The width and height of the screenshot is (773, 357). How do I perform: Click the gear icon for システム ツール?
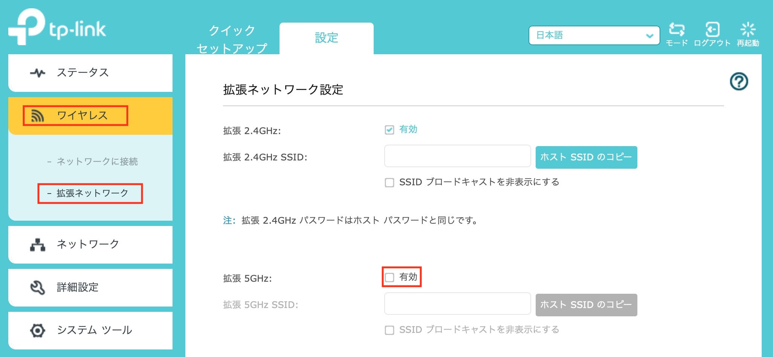click(38, 330)
